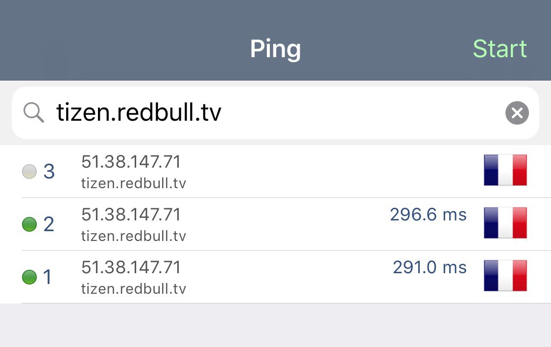Select sequence number 2 label

49,224
